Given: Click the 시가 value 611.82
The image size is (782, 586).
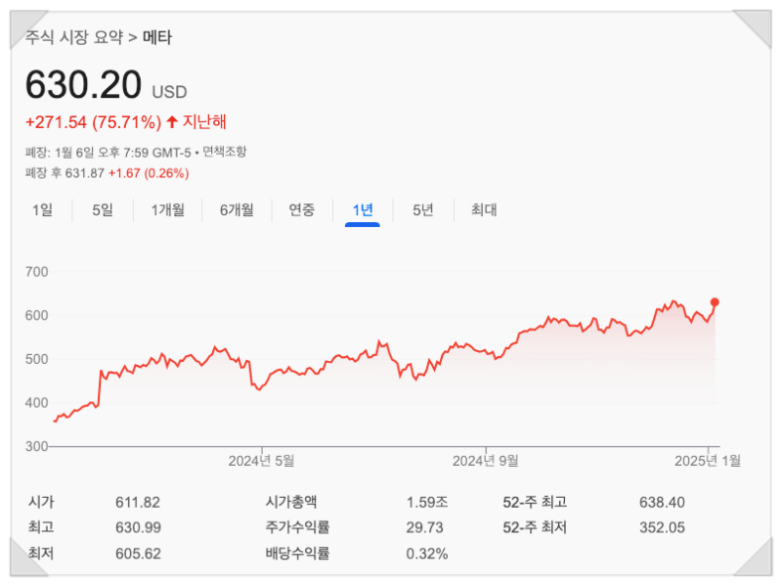Looking at the screenshot, I should [x=138, y=502].
